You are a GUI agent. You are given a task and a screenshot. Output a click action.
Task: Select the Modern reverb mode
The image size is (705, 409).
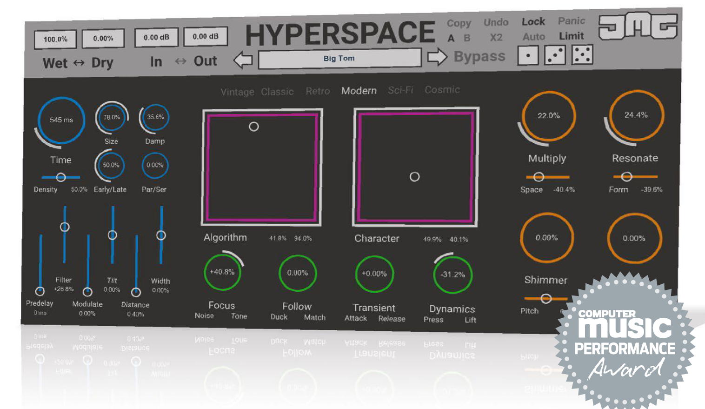coord(359,91)
